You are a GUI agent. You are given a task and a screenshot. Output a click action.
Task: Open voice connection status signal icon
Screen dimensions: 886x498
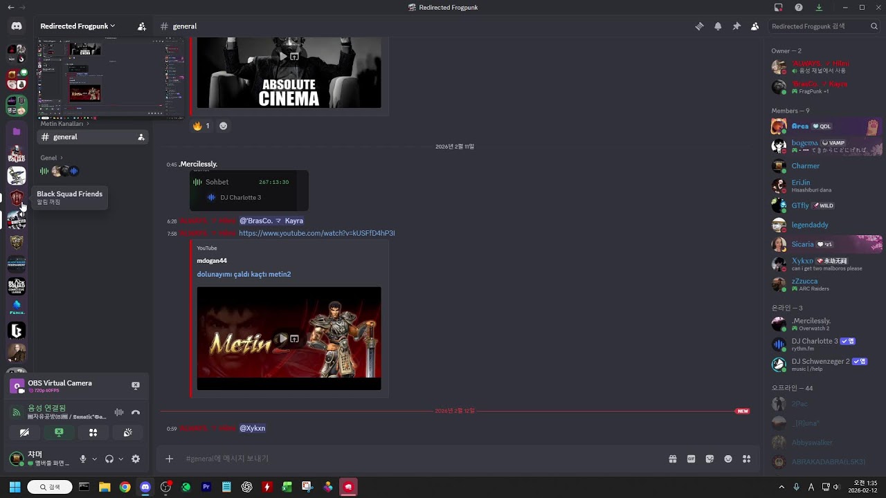(x=16, y=412)
